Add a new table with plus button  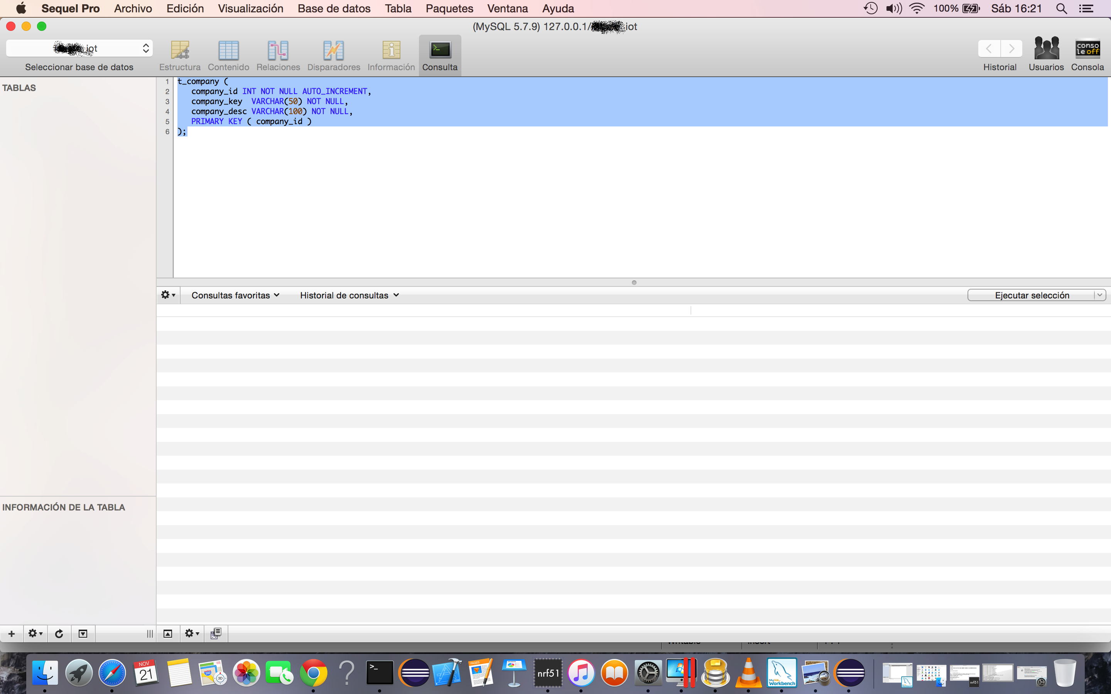(12, 634)
